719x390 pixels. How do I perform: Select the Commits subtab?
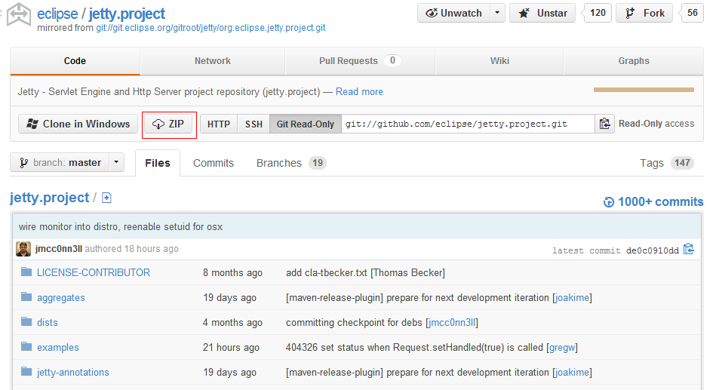(214, 163)
